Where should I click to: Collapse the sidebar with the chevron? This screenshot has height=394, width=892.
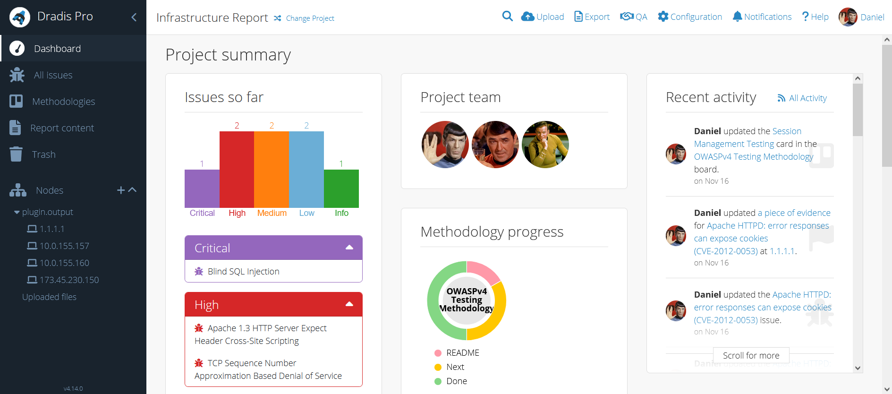tap(134, 17)
